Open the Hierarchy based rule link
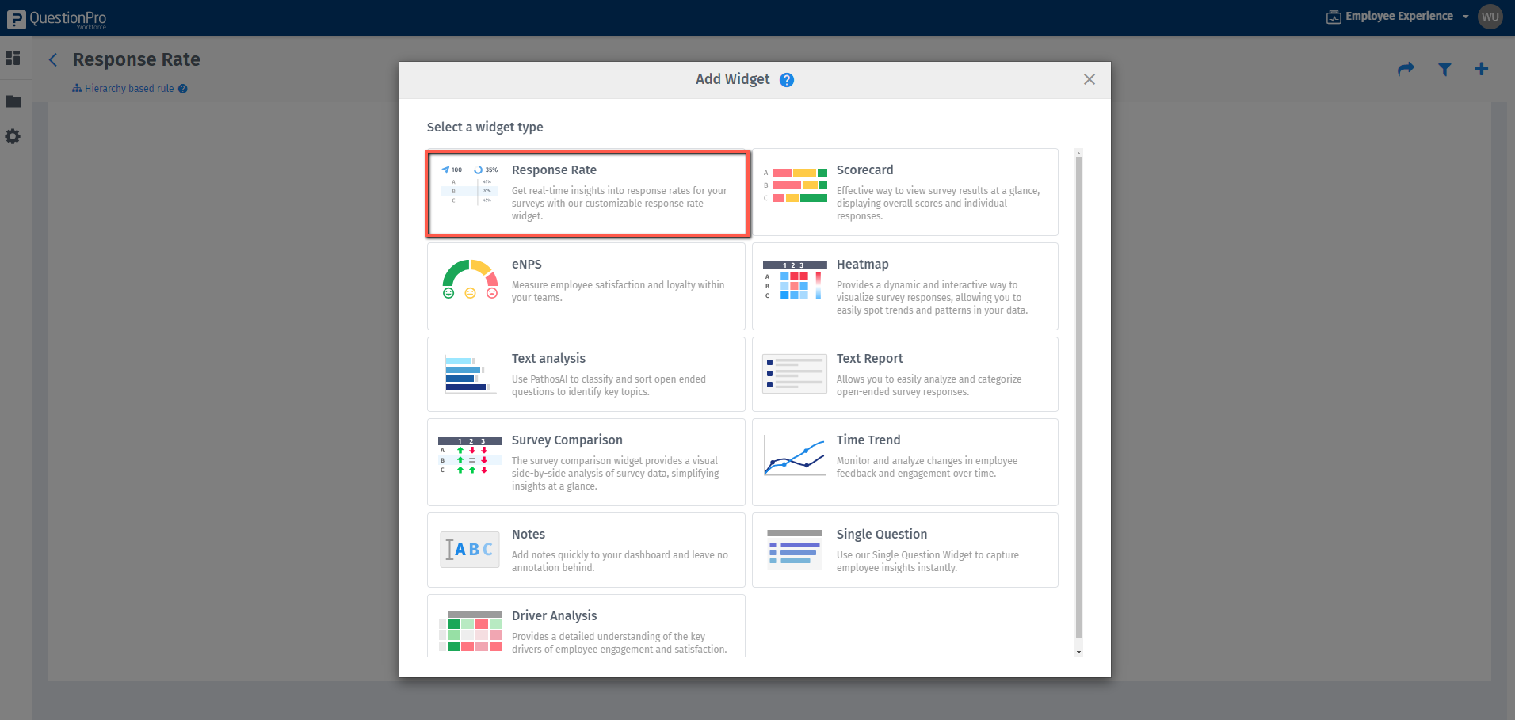 point(129,89)
